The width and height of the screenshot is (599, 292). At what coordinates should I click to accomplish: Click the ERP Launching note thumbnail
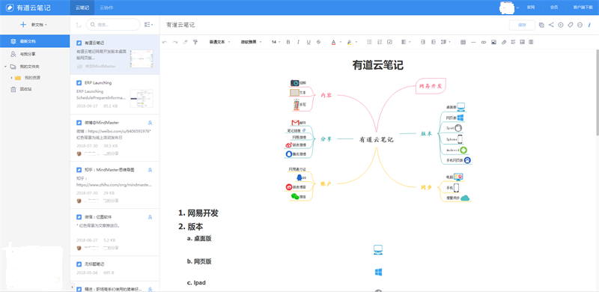click(x=142, y=99)
